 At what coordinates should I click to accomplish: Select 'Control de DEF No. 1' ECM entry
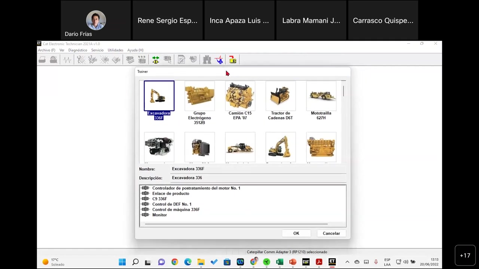tap(171, 204)
